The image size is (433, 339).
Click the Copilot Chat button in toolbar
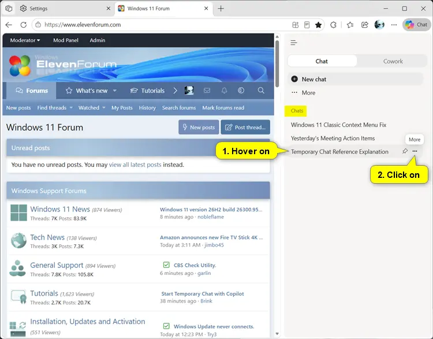[x=416, y=25]
